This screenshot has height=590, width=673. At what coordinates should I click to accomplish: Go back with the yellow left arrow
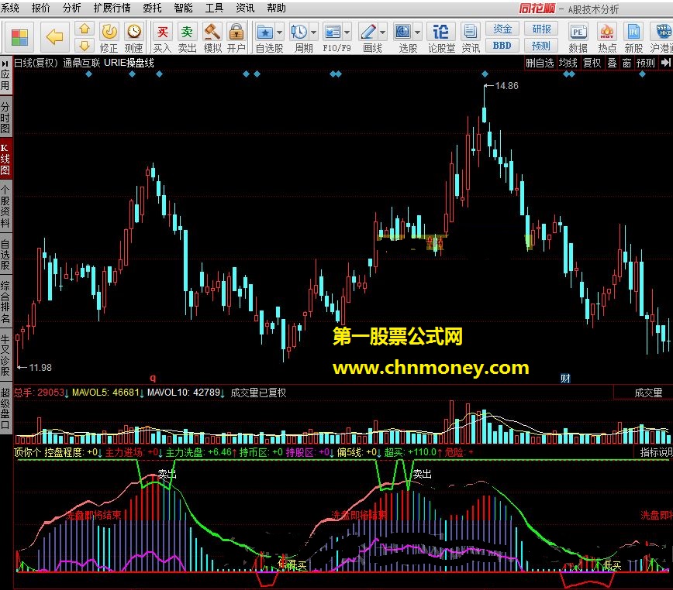pos(54,37)
